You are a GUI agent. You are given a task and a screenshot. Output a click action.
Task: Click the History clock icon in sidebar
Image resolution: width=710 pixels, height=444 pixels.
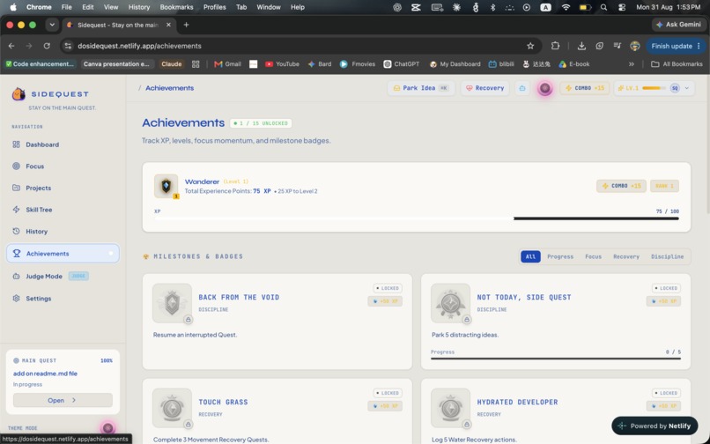point(17,232)
